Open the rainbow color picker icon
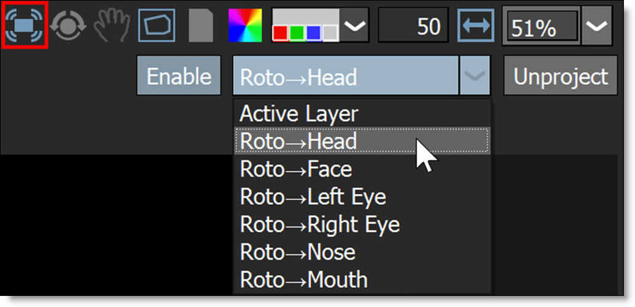 [x=245, y=25]
